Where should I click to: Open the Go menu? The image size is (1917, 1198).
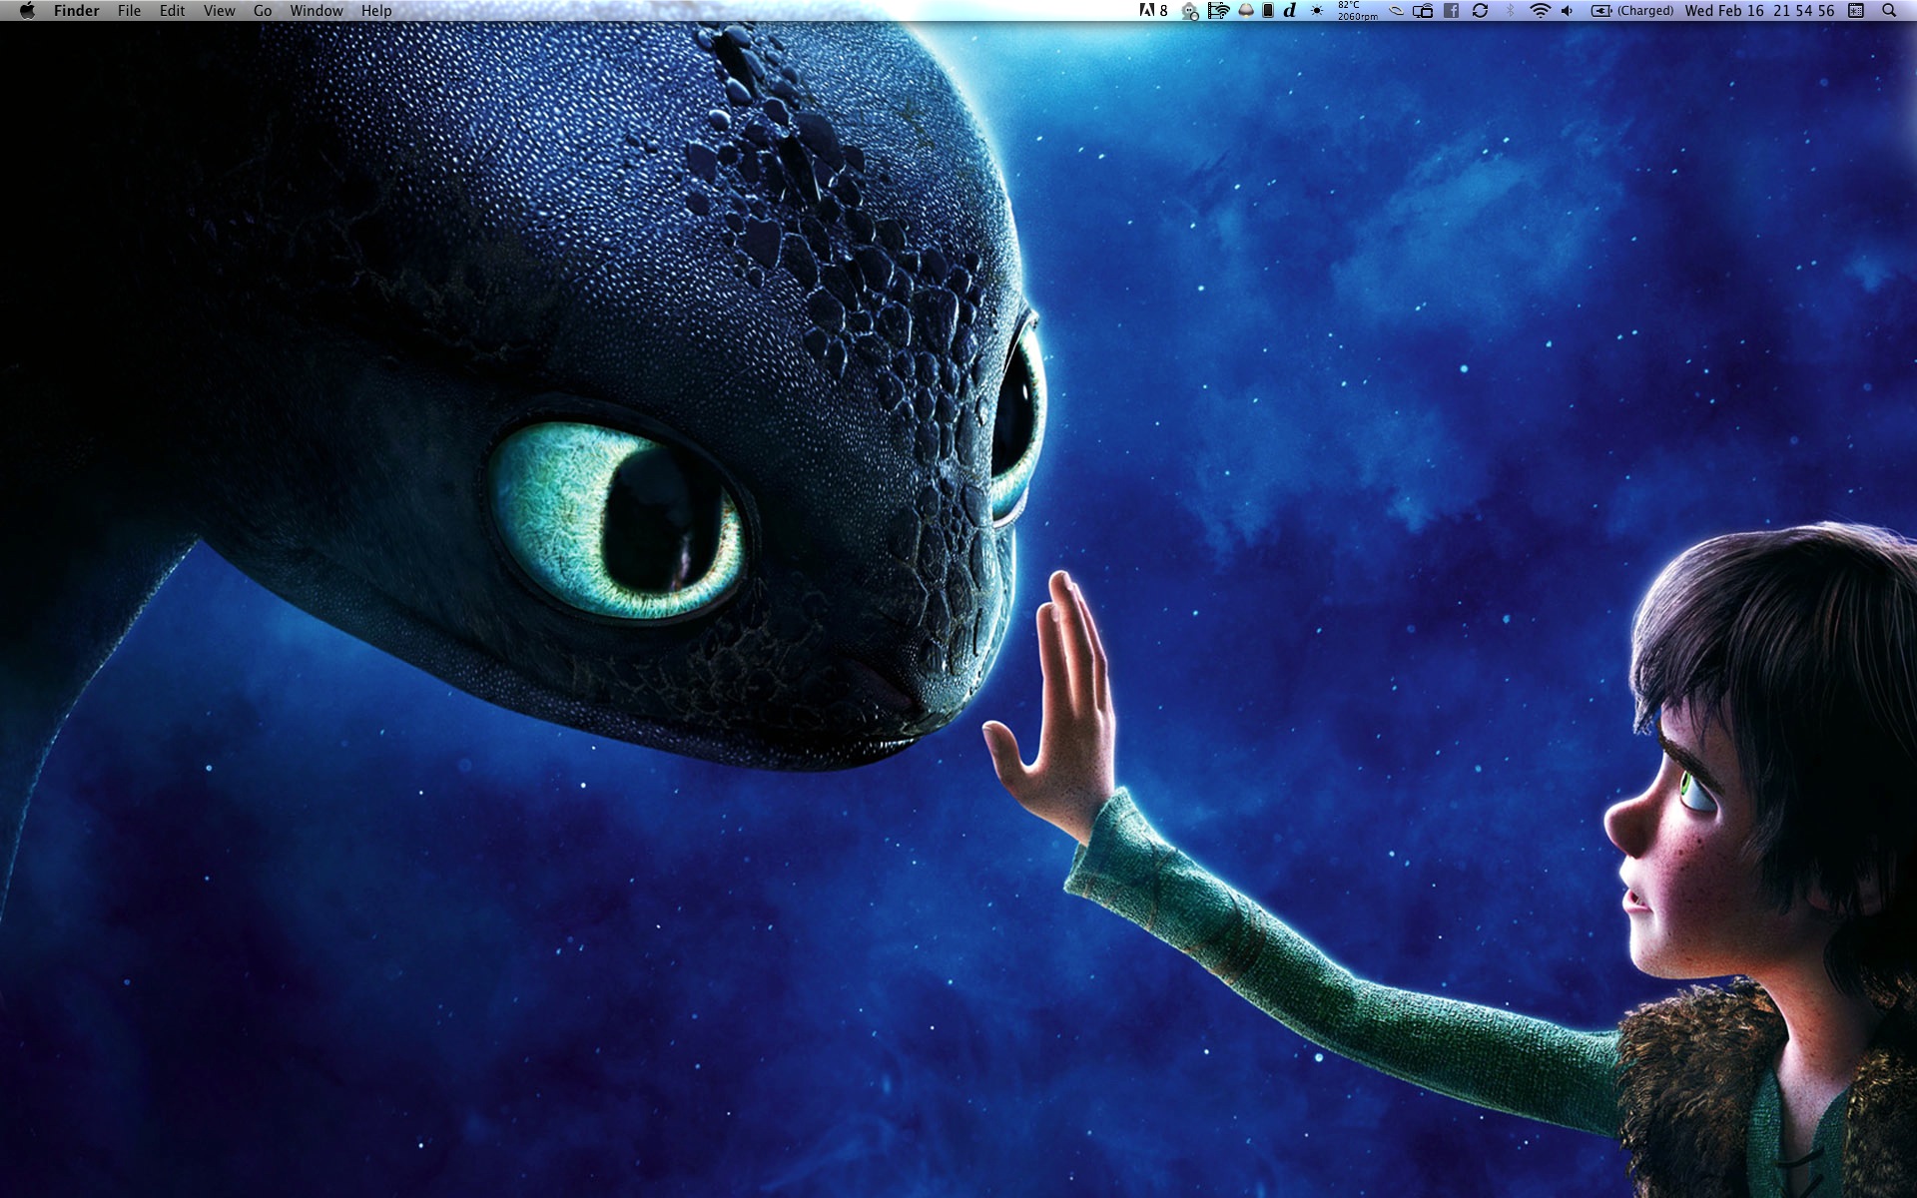pyautogui.click(x=263, y=11)
